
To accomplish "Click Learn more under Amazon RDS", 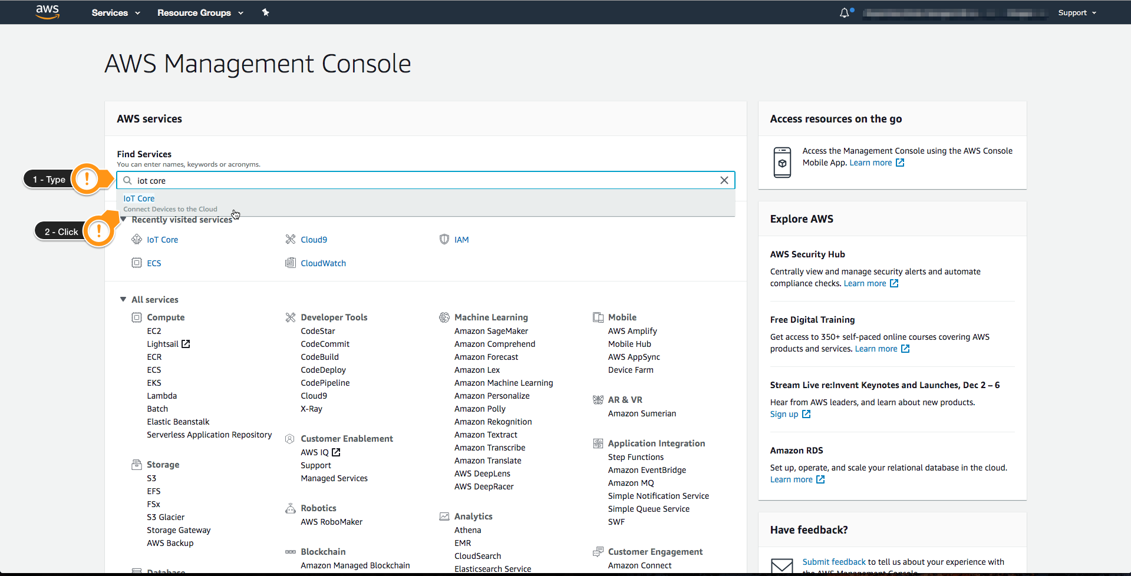I will pyautogui.click(x=797, y=479).
